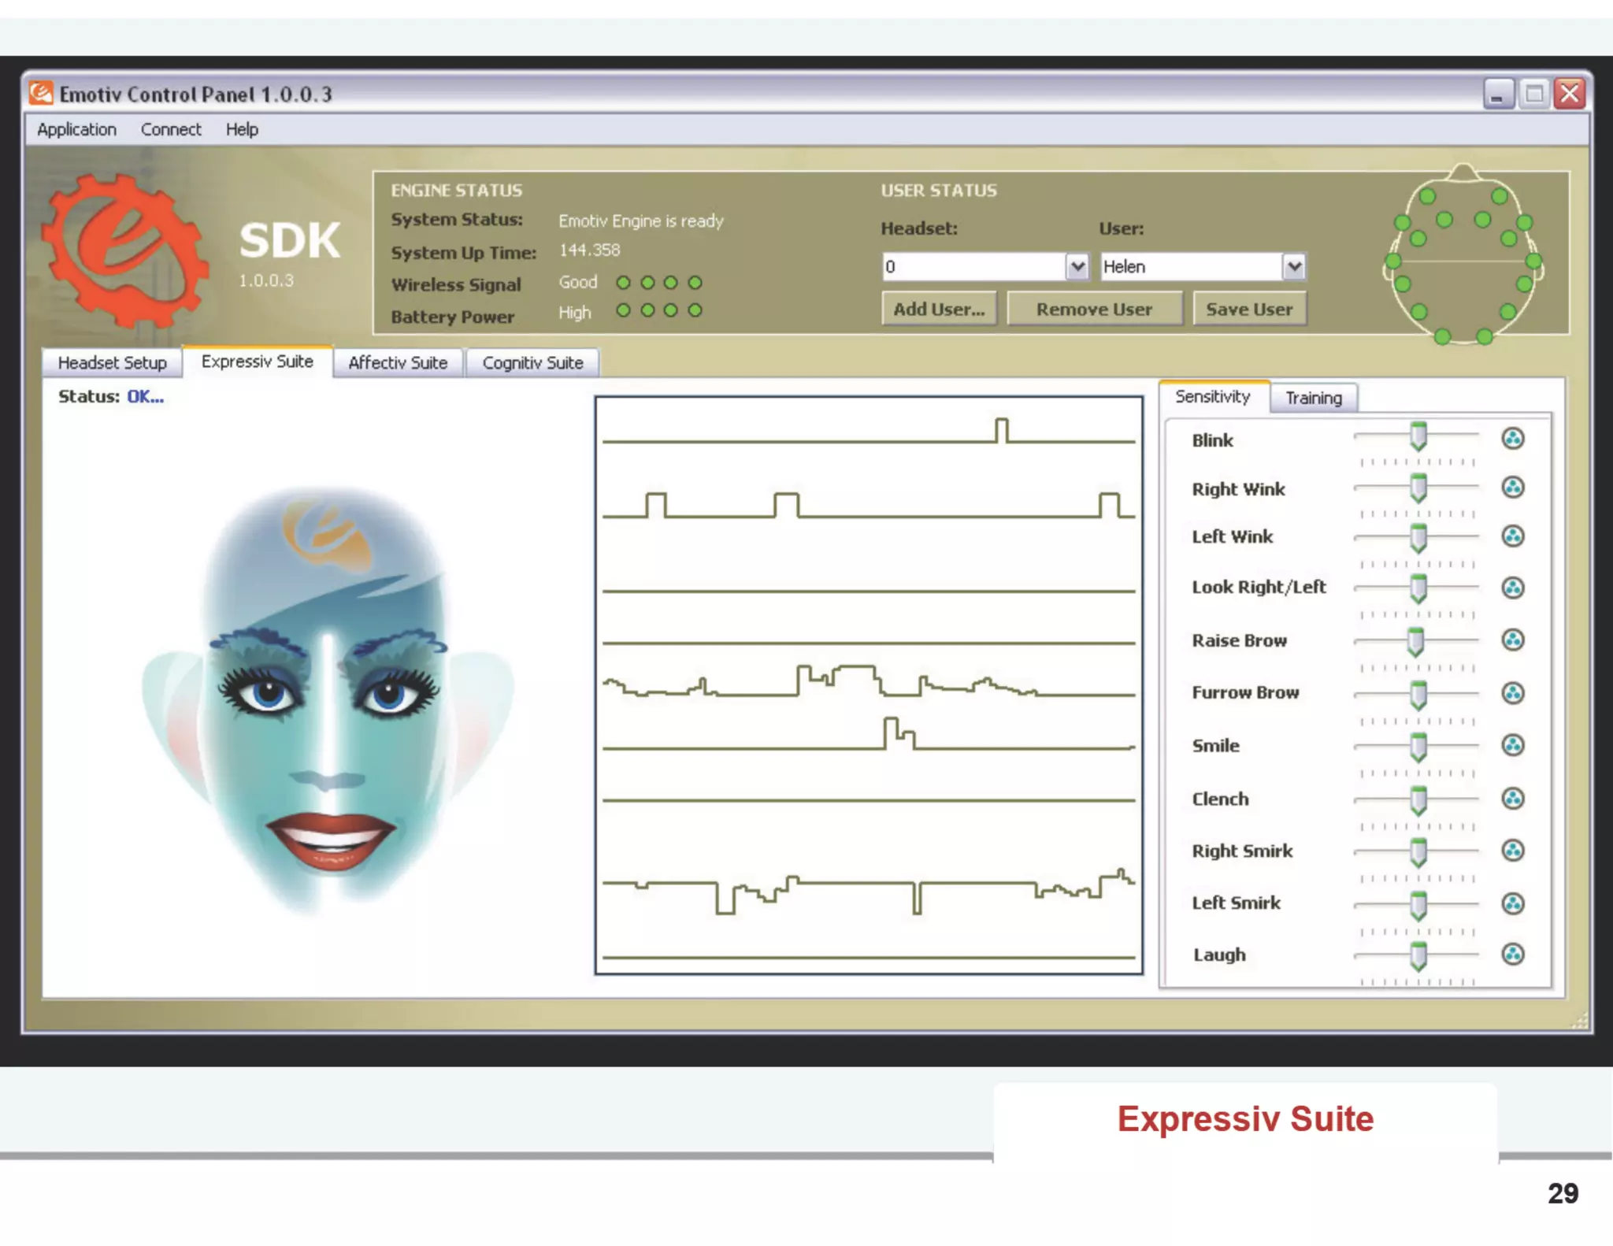Click the Remove User button

(1094, 310)
